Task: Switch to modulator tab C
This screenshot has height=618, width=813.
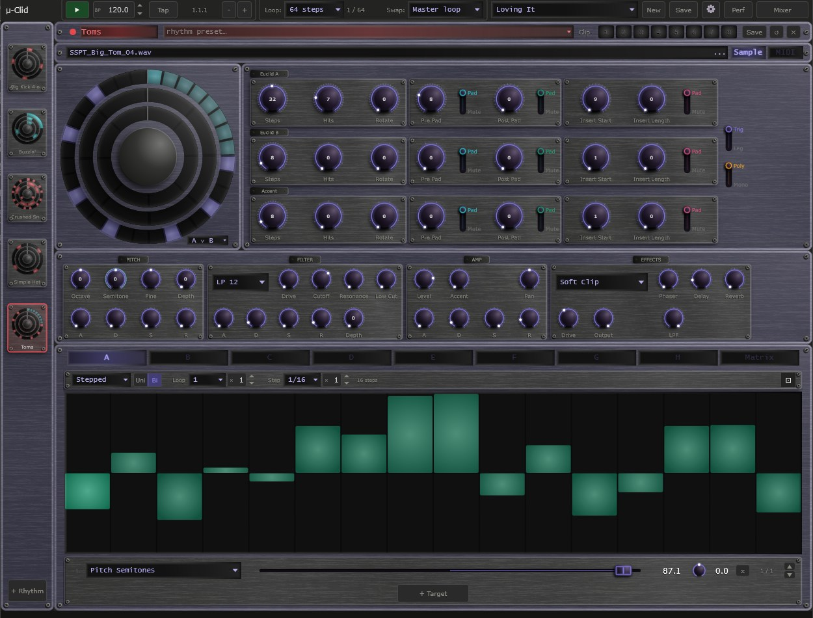Action: coord(270,358)
